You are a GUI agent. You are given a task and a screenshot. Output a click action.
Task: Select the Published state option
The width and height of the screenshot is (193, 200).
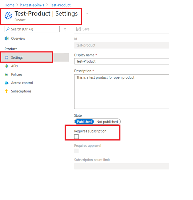pyautogui.click(x=84, y=122)
